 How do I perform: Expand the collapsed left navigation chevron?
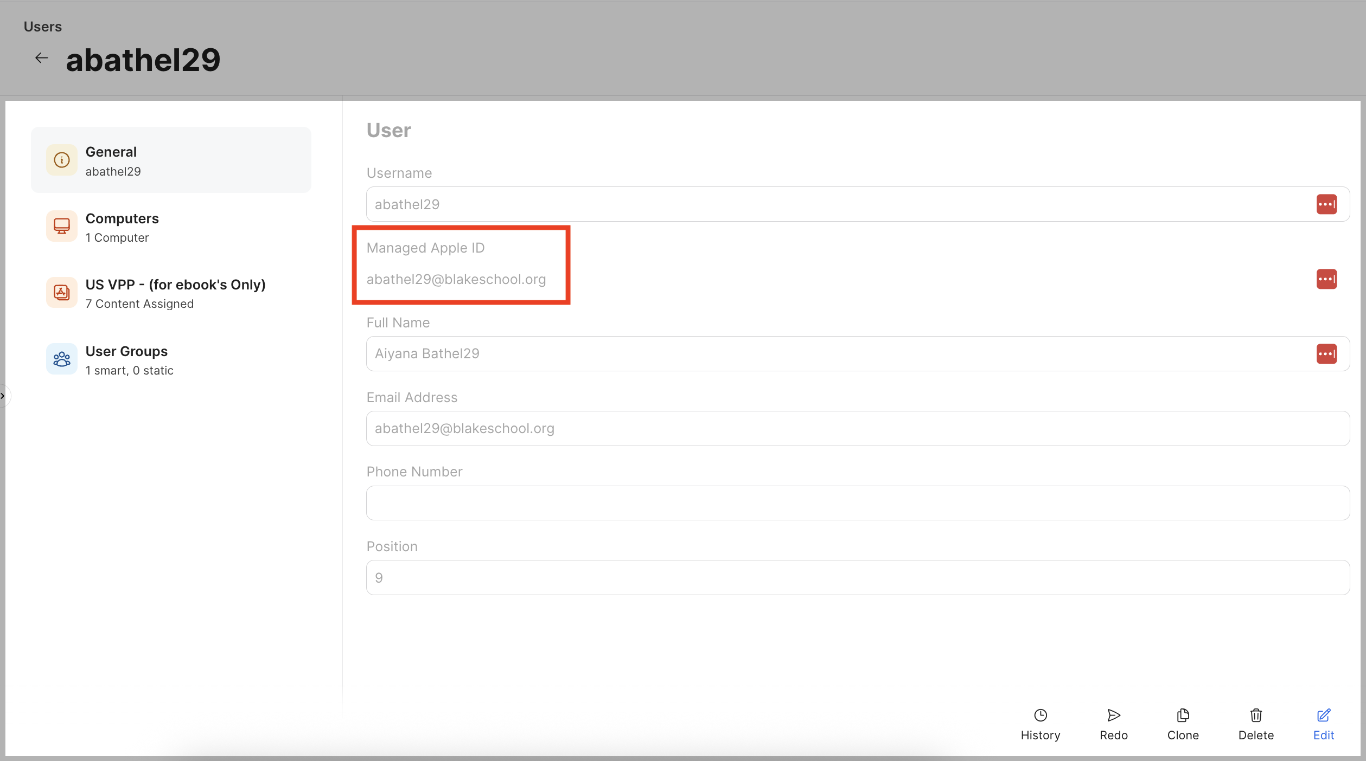3,396
